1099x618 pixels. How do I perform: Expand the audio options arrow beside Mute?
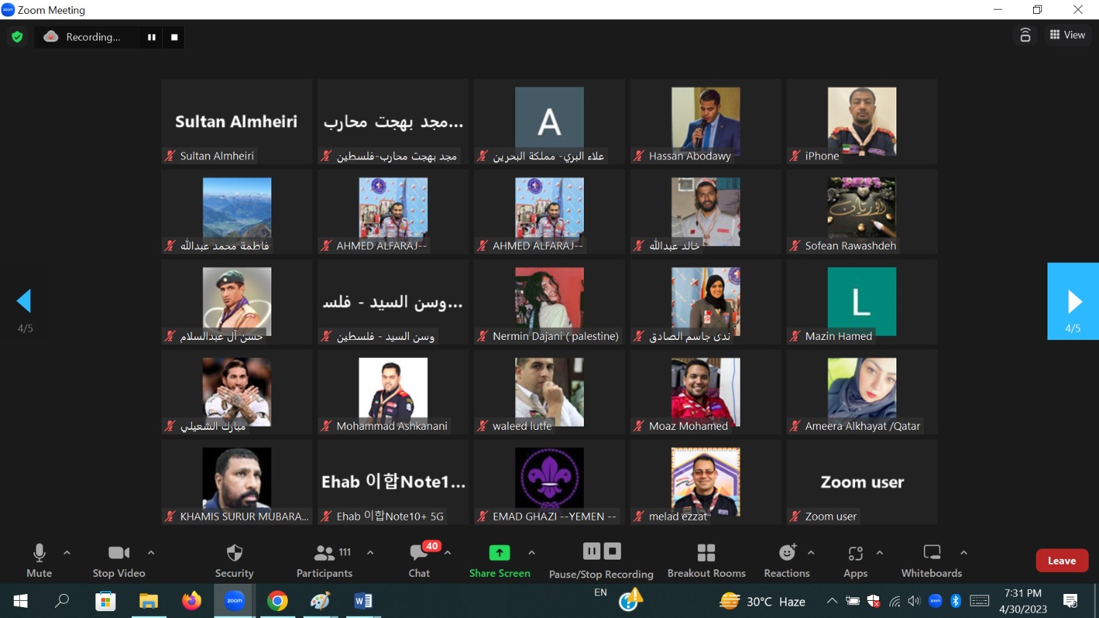tap(67, 552)
